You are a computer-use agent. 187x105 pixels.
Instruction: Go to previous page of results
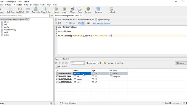[x=60, y=63]
